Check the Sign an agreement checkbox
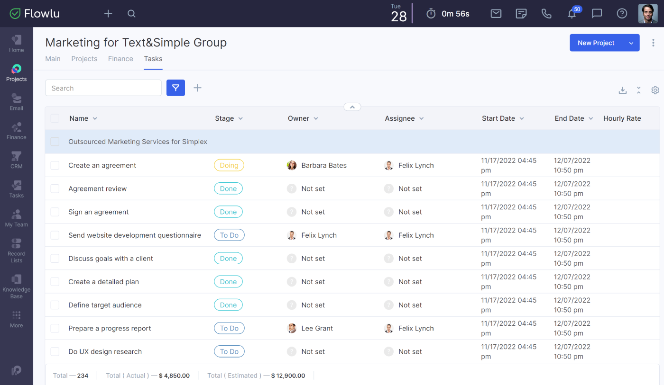 tap(55, 212)
